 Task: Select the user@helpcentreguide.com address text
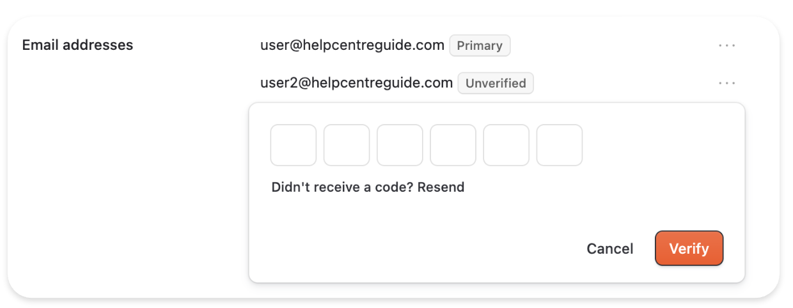click(352, 45)
